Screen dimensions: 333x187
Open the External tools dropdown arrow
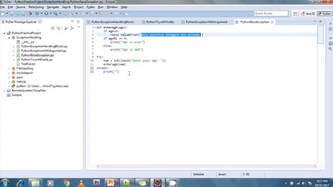pyautogui.click(x=60, y=14)
